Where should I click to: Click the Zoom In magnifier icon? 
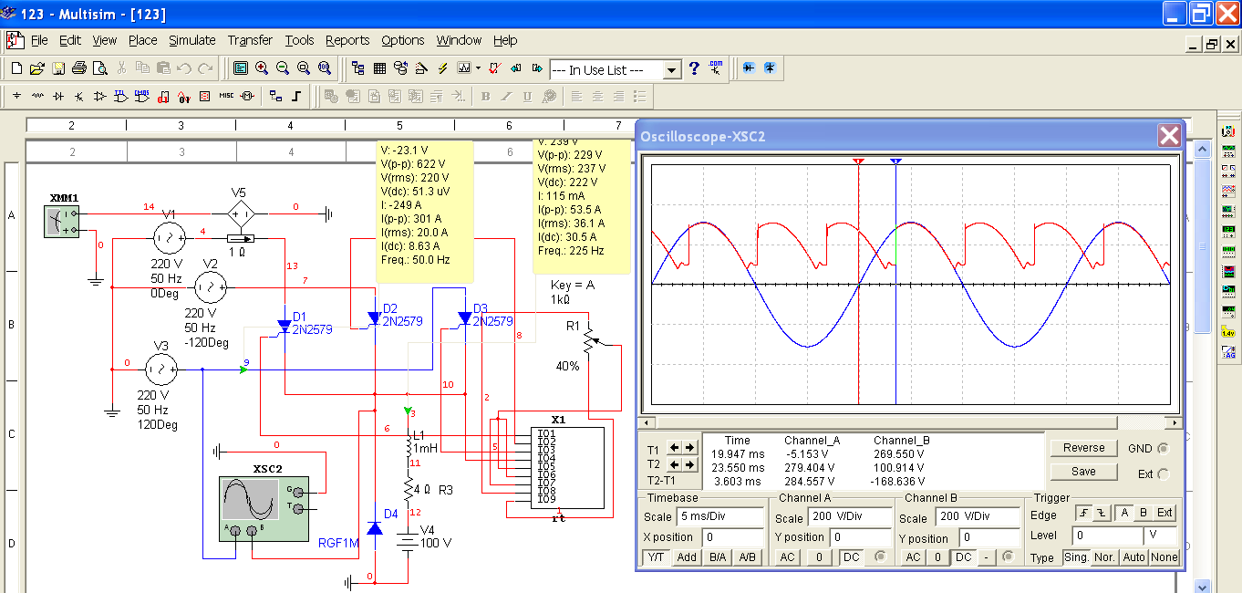point(262,68)
